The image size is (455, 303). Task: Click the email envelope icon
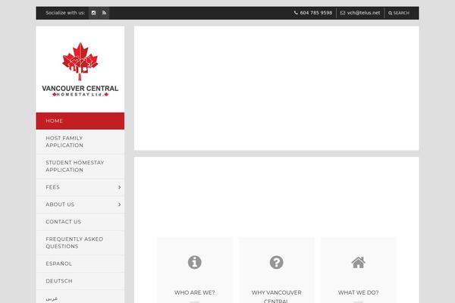pyautogui.click(x=343, y=13)
